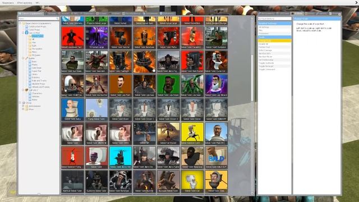359x202 pixels.
Task: Select the Skibidi Toilet Bonehawk thumbnail
Action: [121, 181]
